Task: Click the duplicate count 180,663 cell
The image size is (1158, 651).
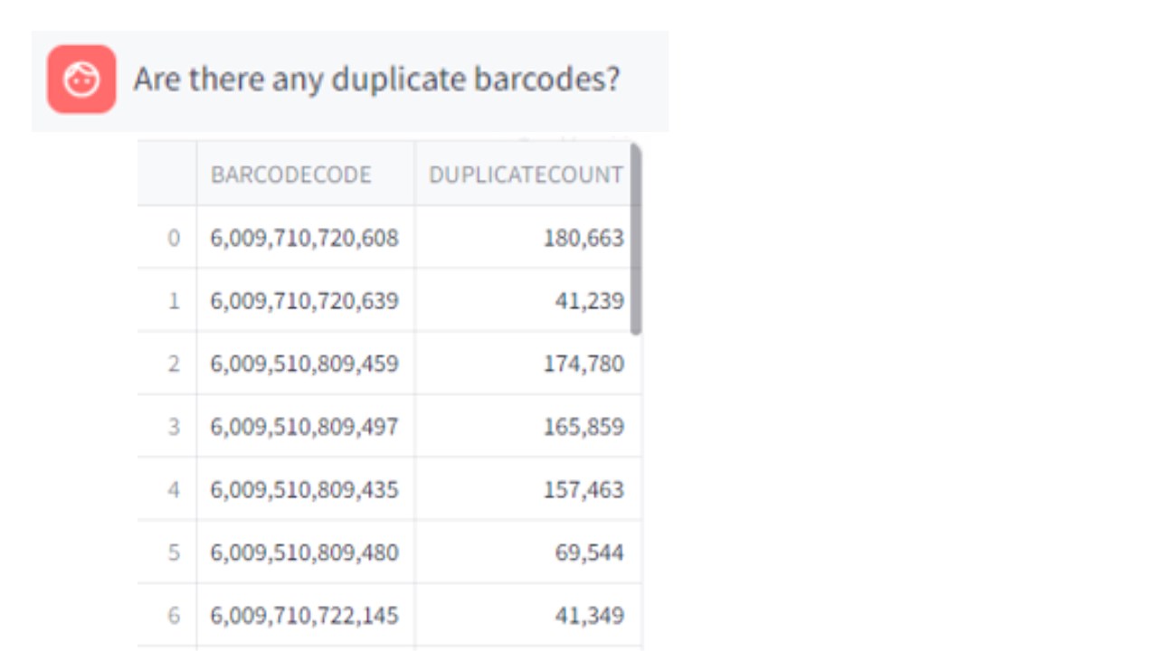Action: (584, 238)
